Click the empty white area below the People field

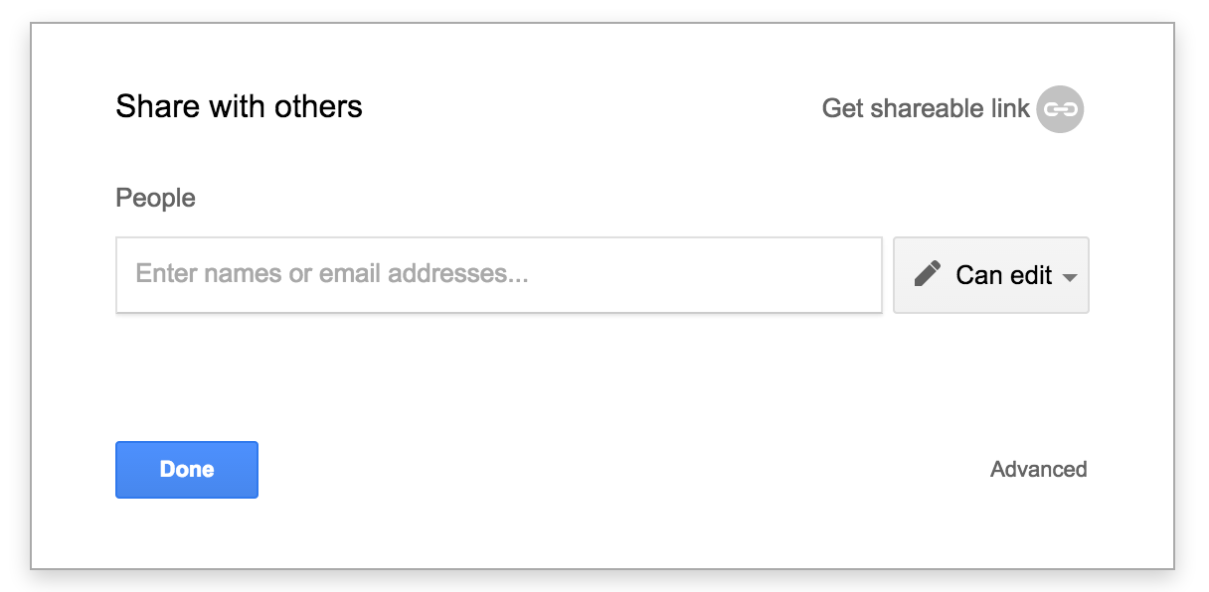597,372
